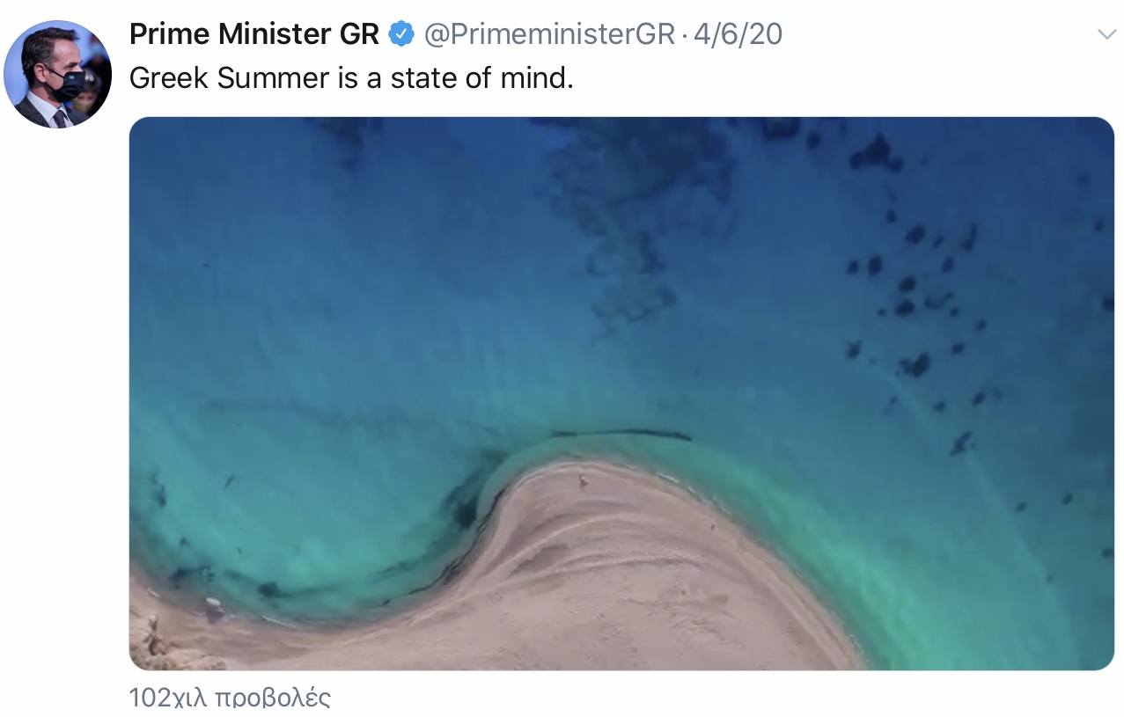The image size is (1124, 717).
Task: Play the aerial beach video
Action: [621, 393]
